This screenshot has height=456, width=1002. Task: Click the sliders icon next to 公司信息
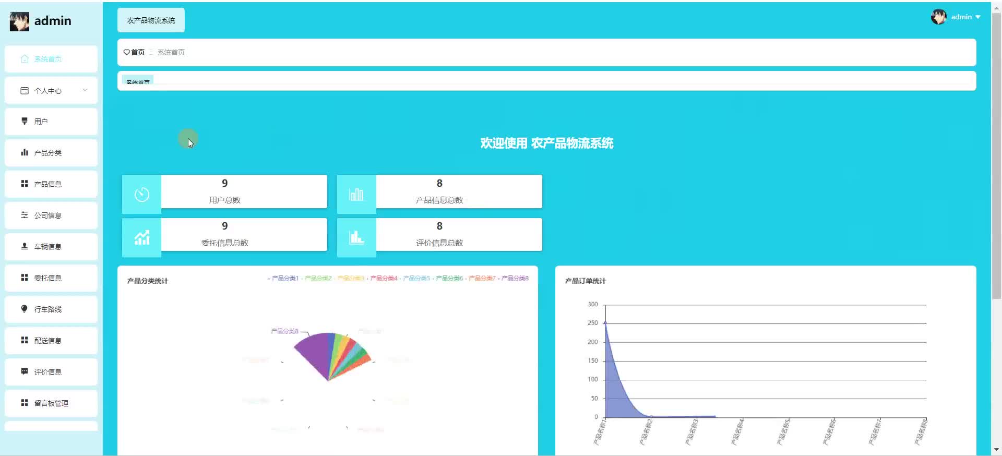(25, 215)
